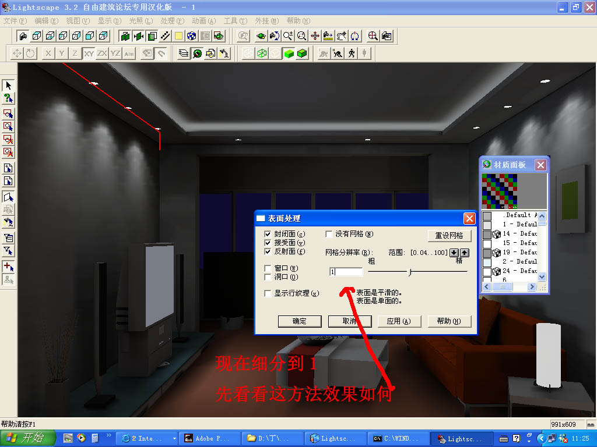Viewport: 597px width, 447px height.
Task: Click the range decrease down-arrow button
Action: tap(454, 253)
